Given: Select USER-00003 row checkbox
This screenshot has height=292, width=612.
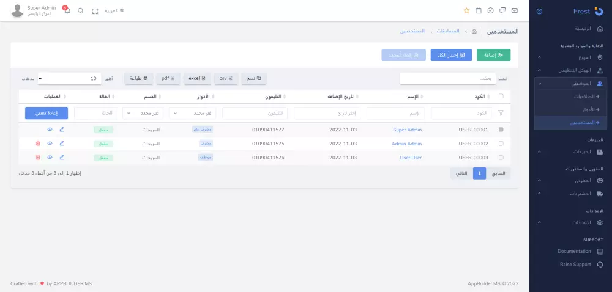Looking at the screenshot, I should pyautogui.click(x=501, y=158).
